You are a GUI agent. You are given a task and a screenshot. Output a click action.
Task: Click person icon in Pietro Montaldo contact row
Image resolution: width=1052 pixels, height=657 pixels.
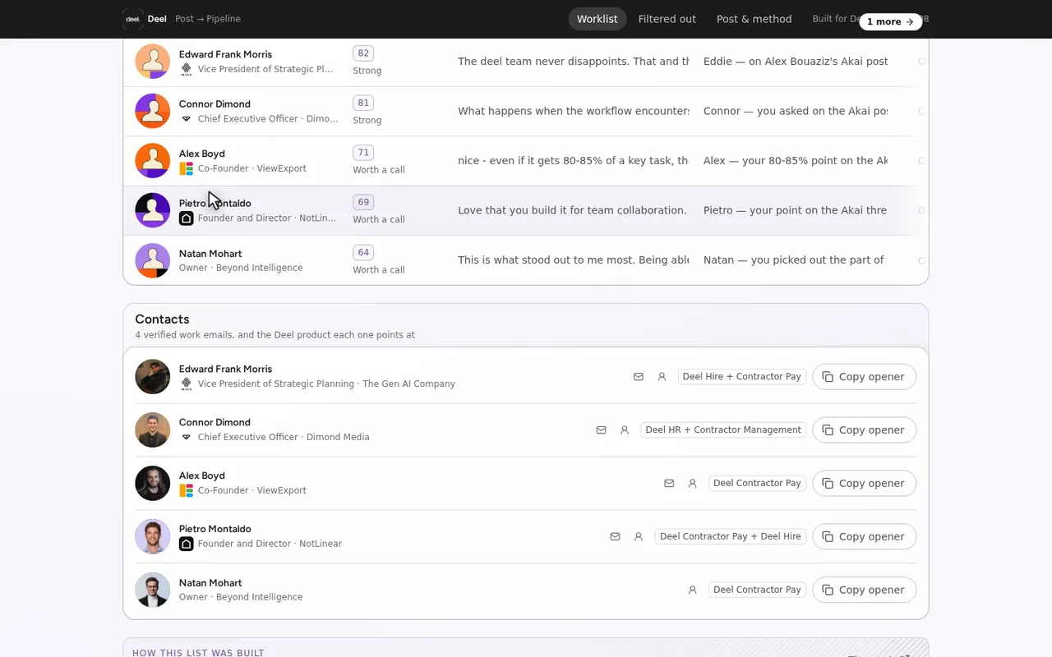tap(639, 537)
